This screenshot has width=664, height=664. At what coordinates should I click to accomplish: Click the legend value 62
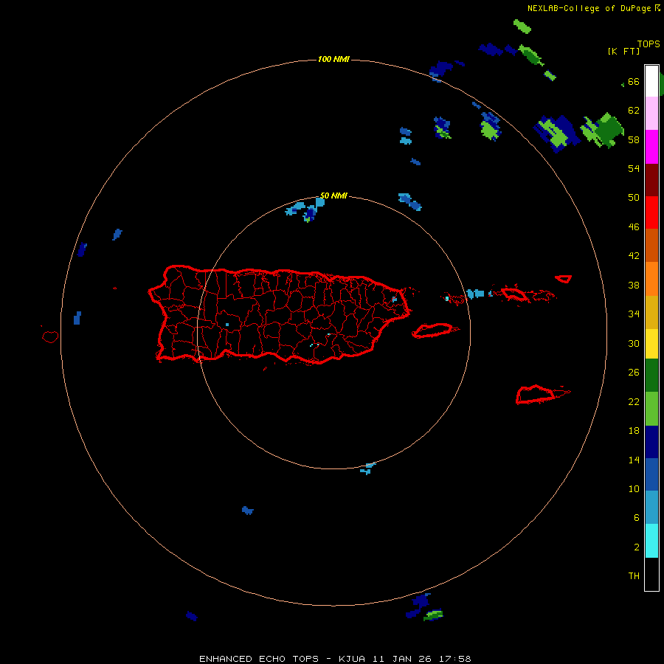[x=634, y=111]
